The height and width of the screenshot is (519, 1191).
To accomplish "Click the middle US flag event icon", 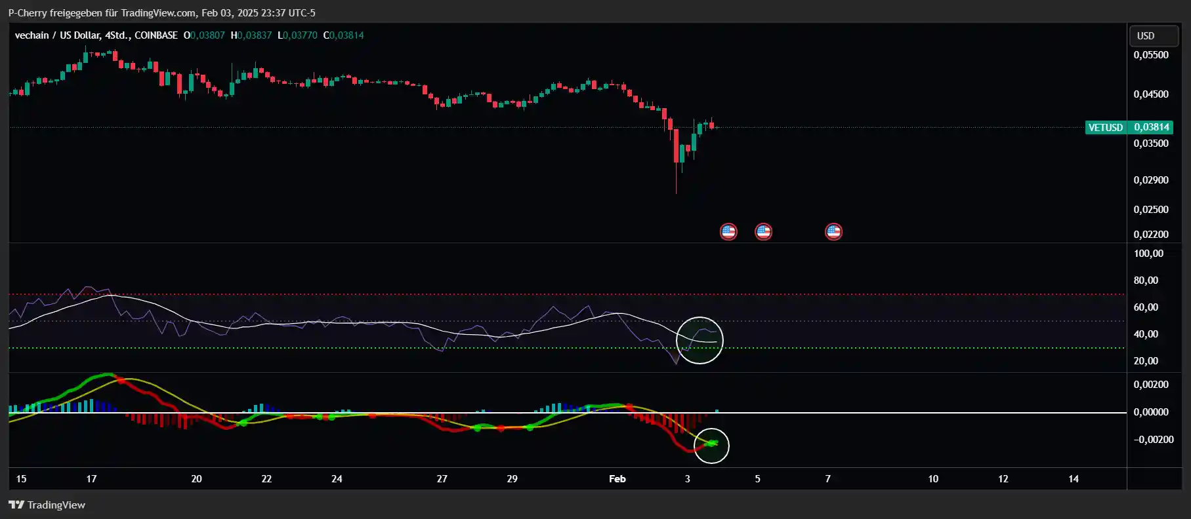I will [763, 231].
